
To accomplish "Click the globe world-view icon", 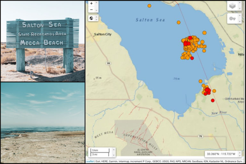I will pos(91,18).
